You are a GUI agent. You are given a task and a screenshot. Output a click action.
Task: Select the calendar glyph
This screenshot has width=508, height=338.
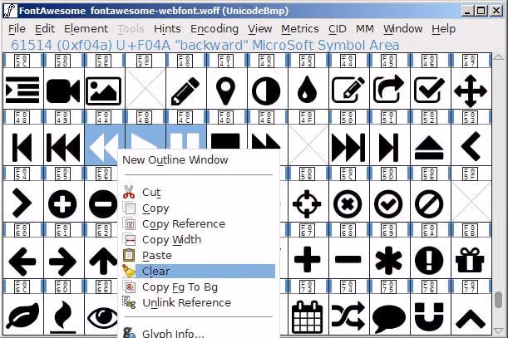tap(307, 317)
